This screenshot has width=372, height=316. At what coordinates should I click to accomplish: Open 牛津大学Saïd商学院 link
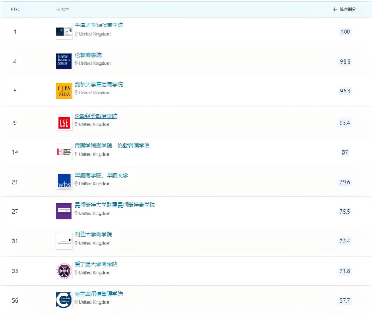[99, 25]
